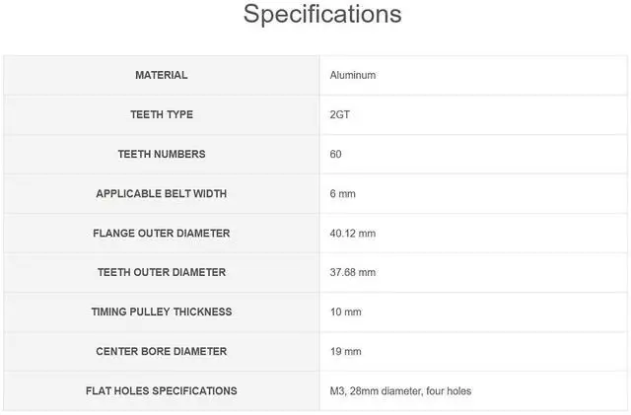Click the Aluminum value
Image resolution: width=631 pixels, height=415 pixels.
[353, 75]
